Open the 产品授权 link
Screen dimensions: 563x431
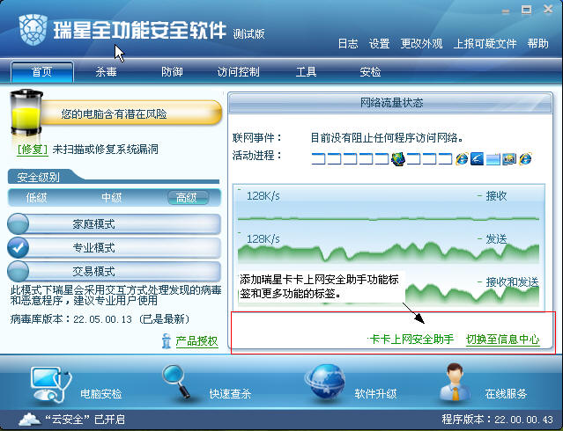196,341
